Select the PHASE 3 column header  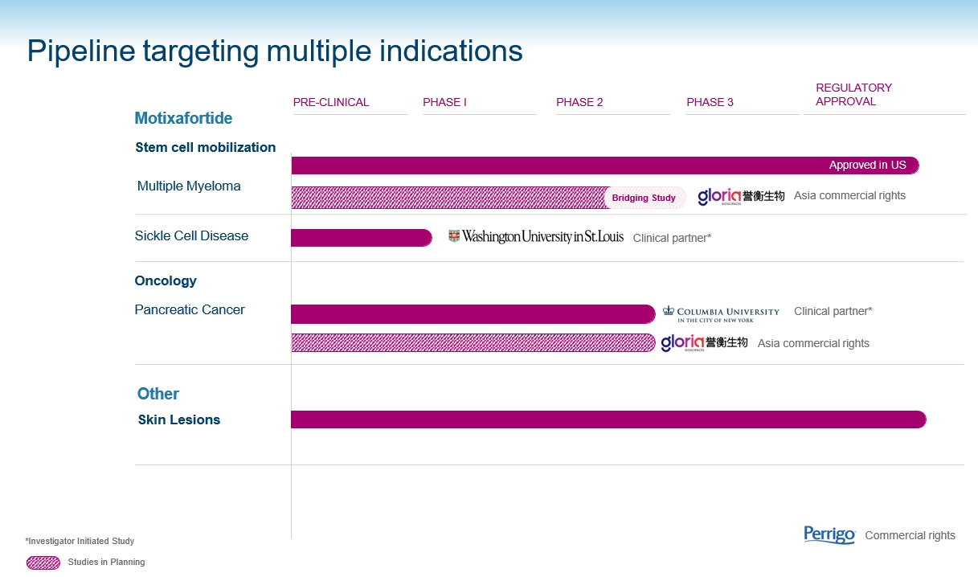coord(710,102)
